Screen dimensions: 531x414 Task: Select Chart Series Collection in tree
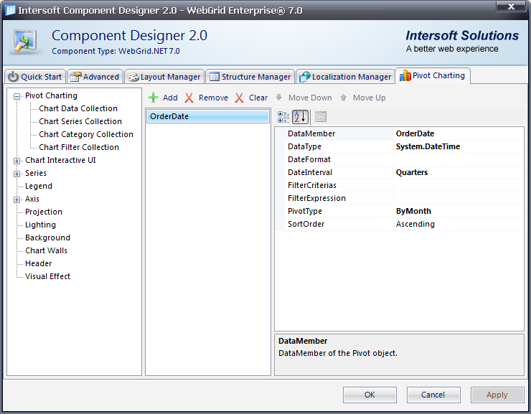[80, 121]
